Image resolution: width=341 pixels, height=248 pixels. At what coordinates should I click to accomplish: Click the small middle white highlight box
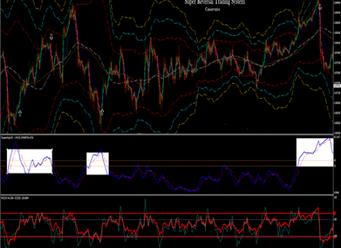pyautogui.click(x=97, y=164)
